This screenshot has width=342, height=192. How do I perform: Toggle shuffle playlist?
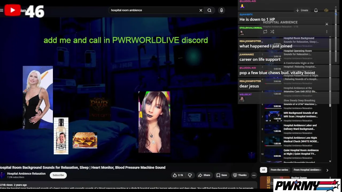point(272,32)
